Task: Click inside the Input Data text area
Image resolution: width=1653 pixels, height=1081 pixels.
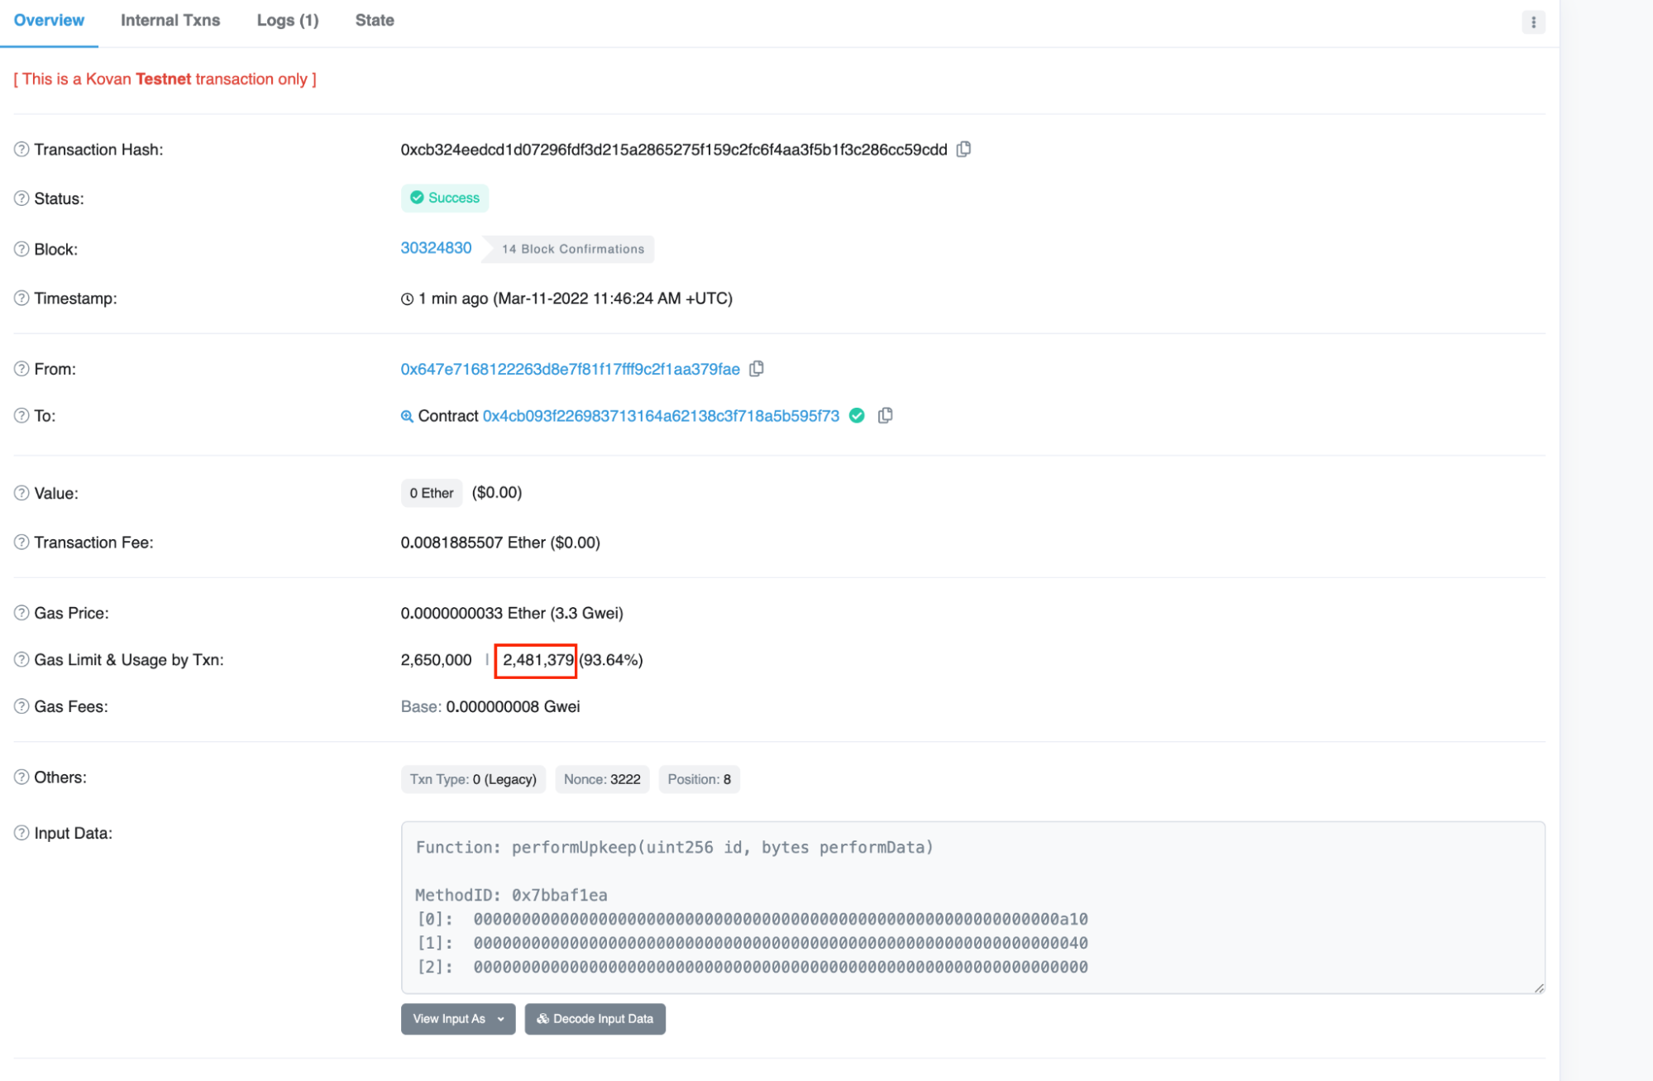Action: tap(972, 906)
